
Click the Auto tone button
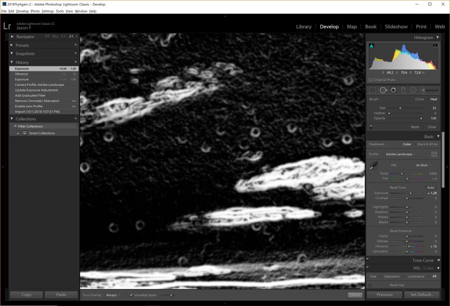click(x=430, y=187)
